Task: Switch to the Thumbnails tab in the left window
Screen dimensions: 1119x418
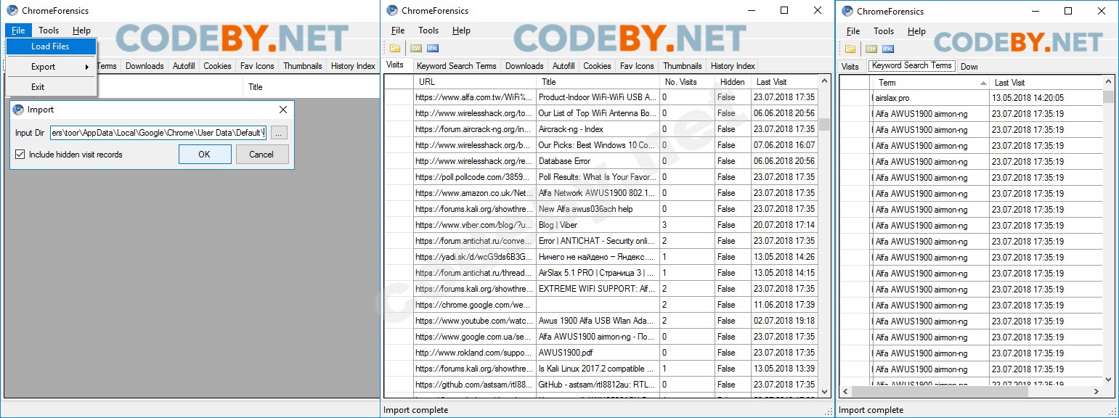Action: (x=303, y=65)
